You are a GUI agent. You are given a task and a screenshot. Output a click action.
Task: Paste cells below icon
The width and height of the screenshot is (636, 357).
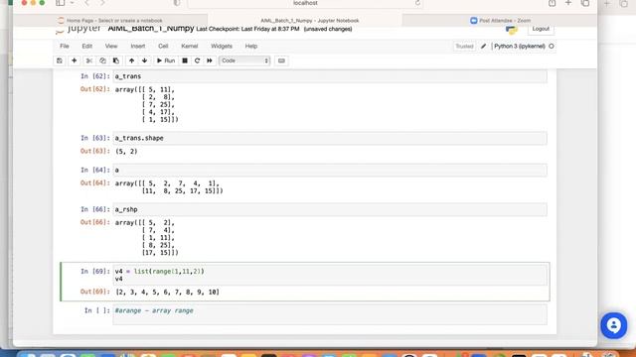coord(116,60)
